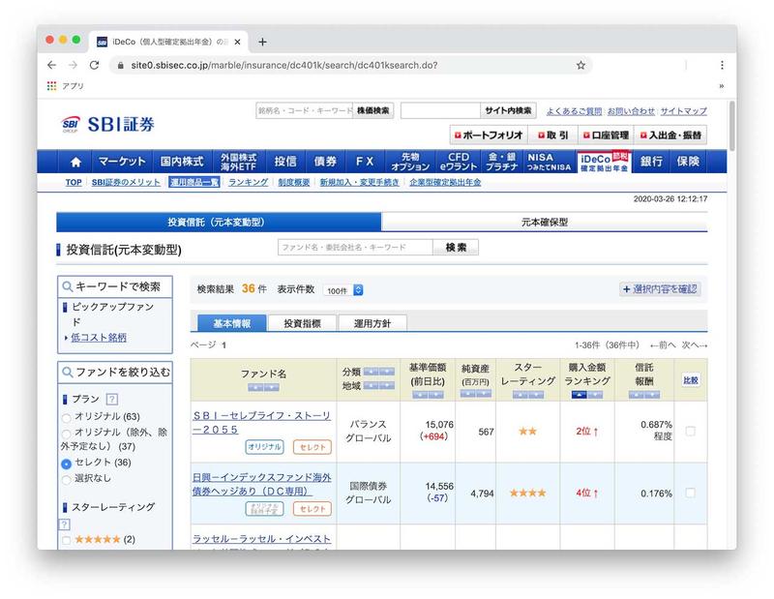Viewport: 774px width, 599px height.
Task: Sort スターレーティング descending arrow
Action: 537,395
